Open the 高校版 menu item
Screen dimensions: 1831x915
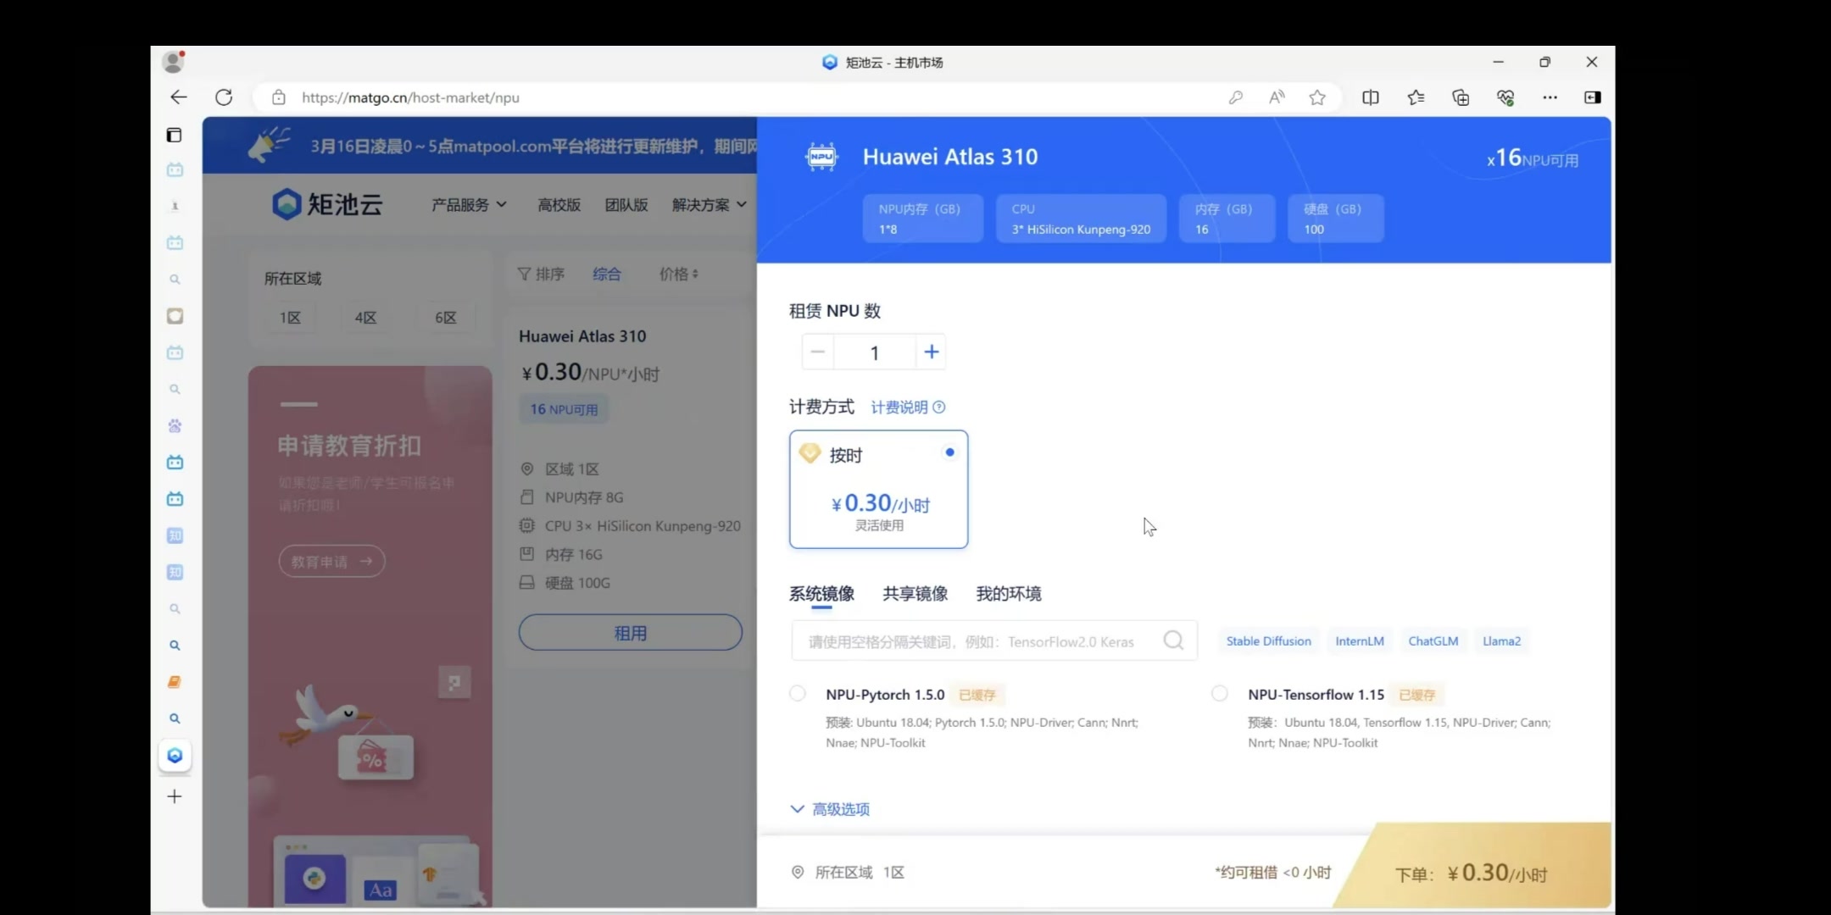(559, 204)
